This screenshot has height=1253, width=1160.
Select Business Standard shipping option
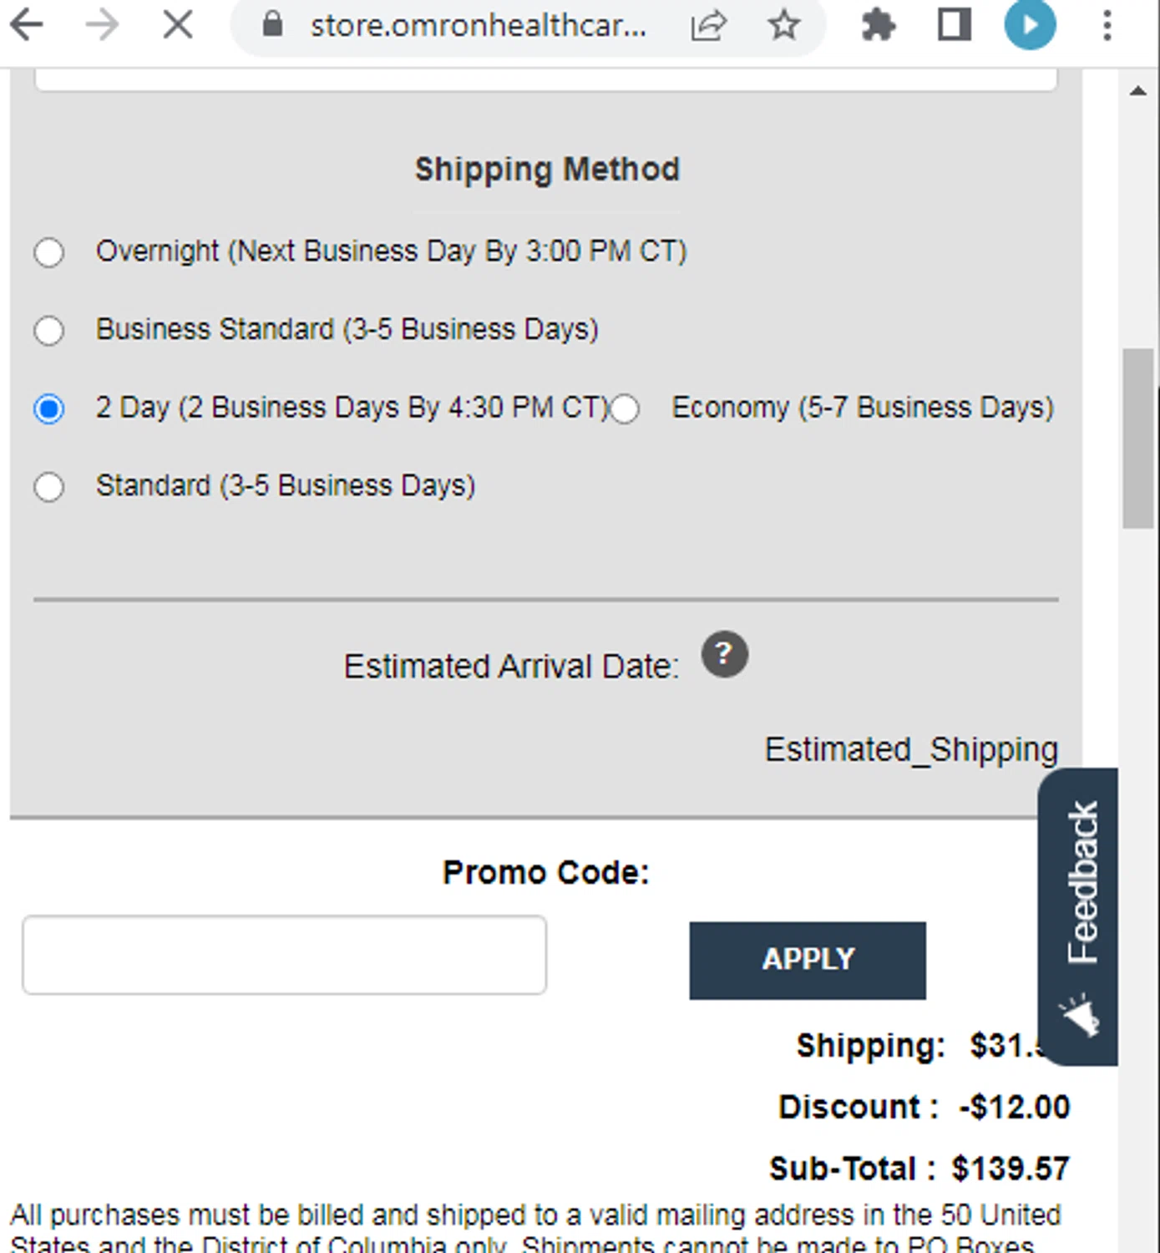[x=49, y=330]
